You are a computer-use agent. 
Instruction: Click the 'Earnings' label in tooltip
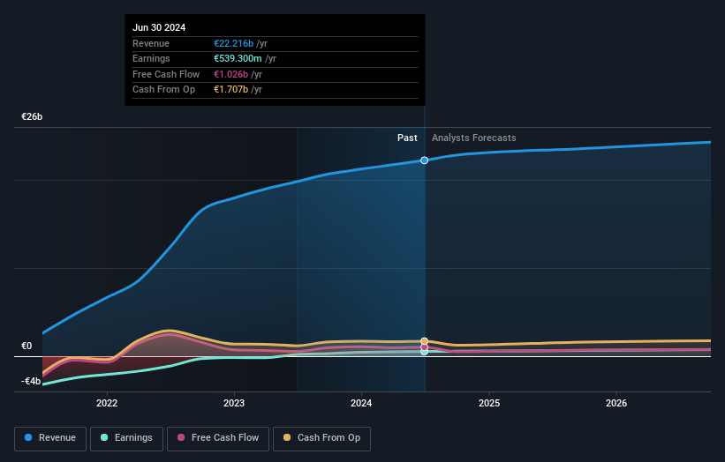(151, 58)
